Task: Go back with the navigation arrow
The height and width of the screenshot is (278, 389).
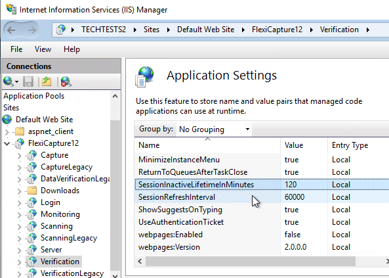Action: point(11,30)
